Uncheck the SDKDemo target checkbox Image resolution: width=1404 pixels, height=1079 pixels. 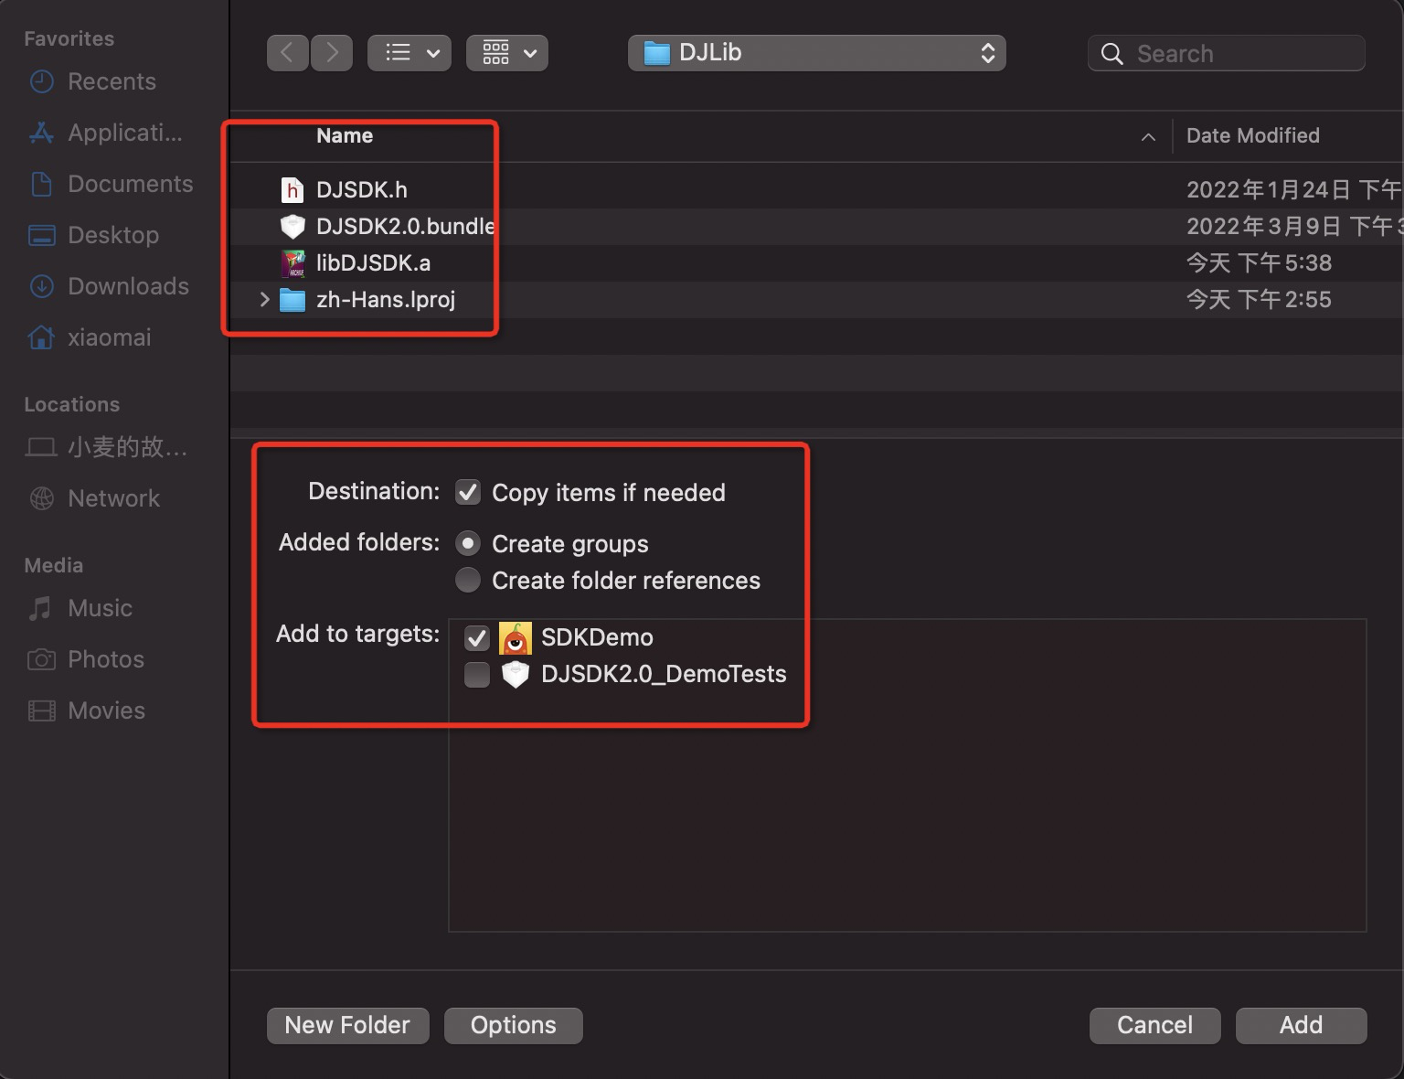pos(477,637)
